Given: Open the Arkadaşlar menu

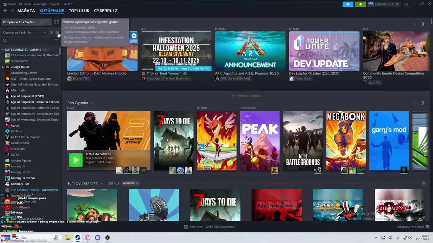Looking at the screenshot, I should pos(41,4).
